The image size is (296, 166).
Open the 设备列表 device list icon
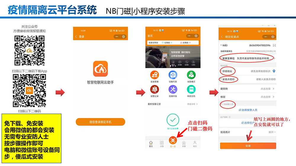(x=173, y=75)
